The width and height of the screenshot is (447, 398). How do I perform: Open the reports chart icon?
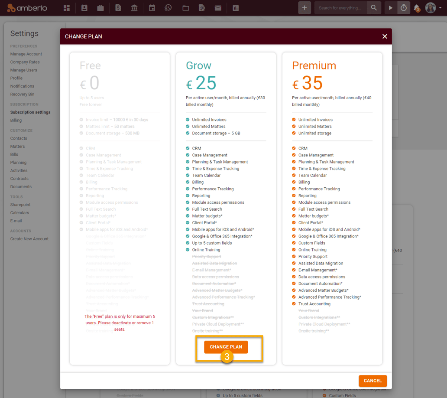click(x=236, y=8)
